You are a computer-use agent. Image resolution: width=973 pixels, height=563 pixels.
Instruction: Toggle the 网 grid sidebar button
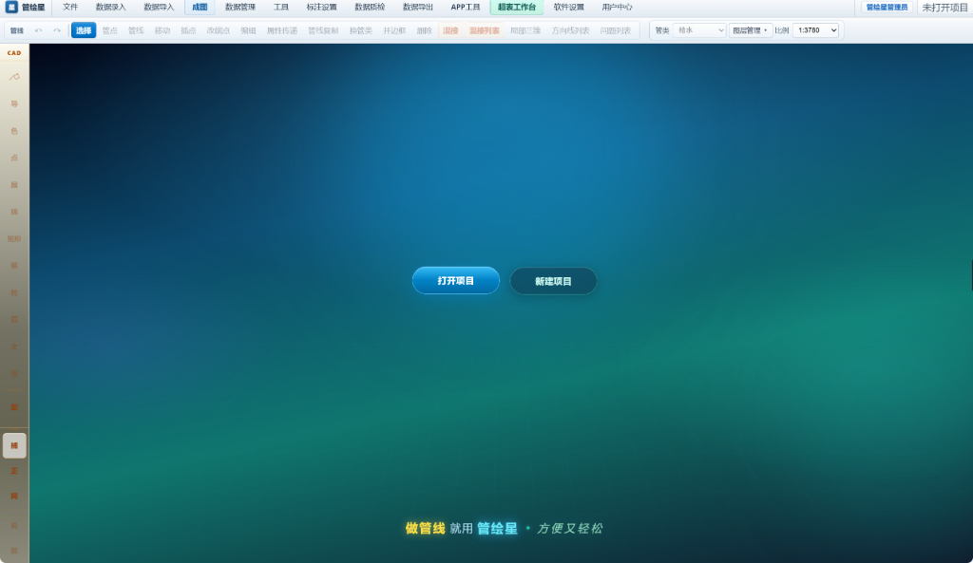pyautogui.click(x=14, y=497)
